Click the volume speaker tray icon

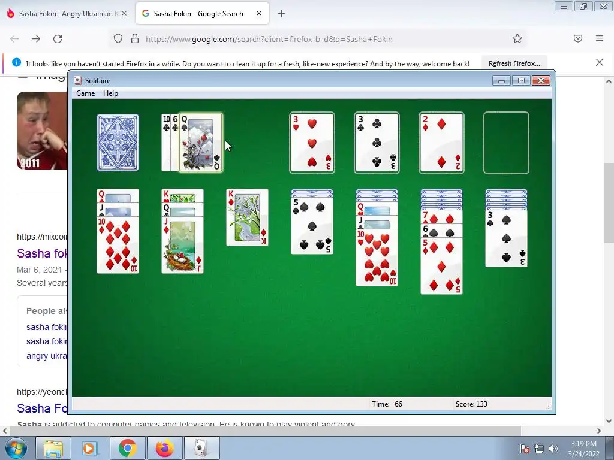[553, 449]
